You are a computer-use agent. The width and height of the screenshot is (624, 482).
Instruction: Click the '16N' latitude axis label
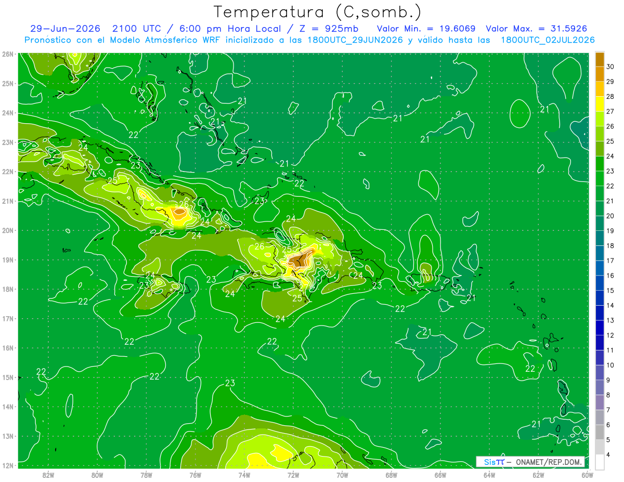click(x=8, y=348)
